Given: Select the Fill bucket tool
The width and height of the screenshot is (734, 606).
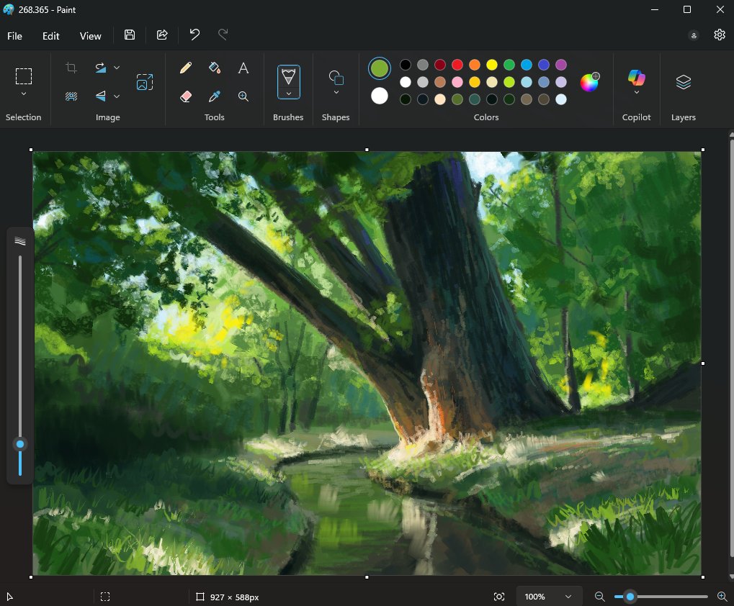Looking at the screenshot, I should pos(215,68).
